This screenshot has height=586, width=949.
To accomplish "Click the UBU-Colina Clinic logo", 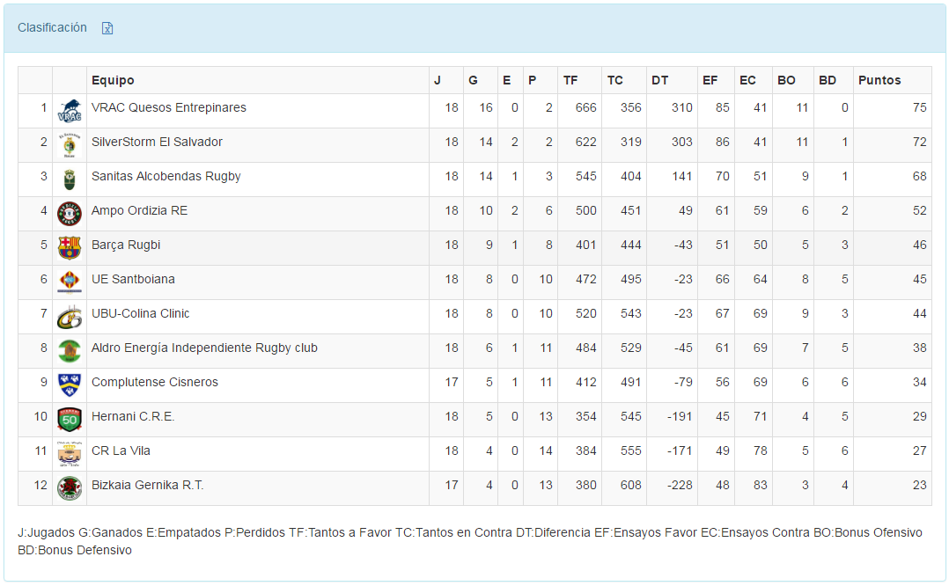I will tap(70, 317).
